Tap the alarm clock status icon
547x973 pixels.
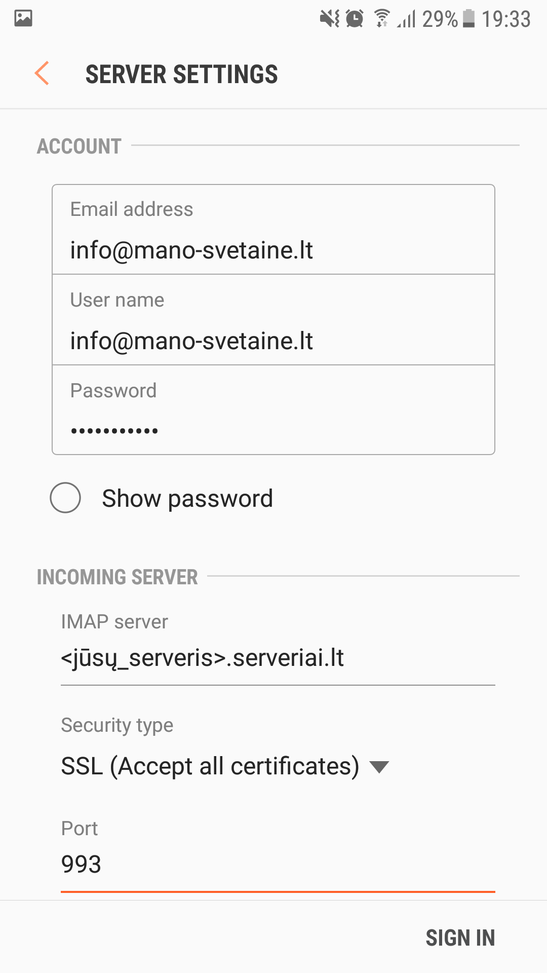coord(355,19)
